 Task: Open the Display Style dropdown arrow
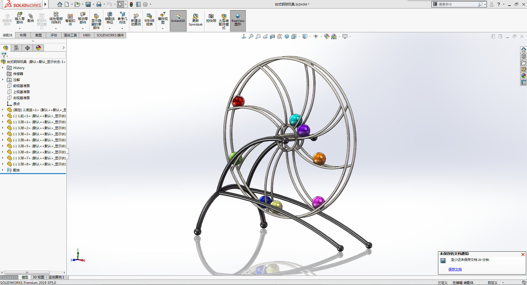point(310,36)
